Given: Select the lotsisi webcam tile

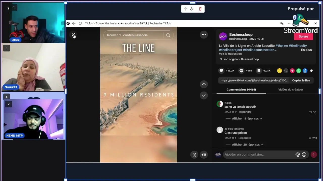Looking at the screenshot, I should [x=37, y=23].
